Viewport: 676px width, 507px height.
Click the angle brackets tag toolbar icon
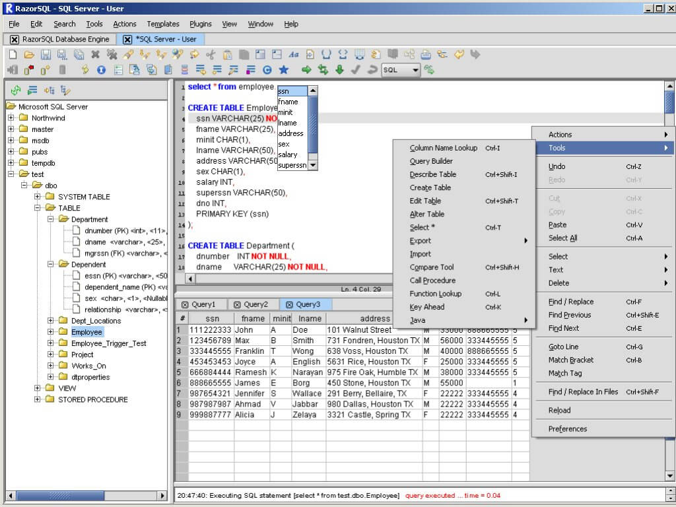tap(343, 54)
